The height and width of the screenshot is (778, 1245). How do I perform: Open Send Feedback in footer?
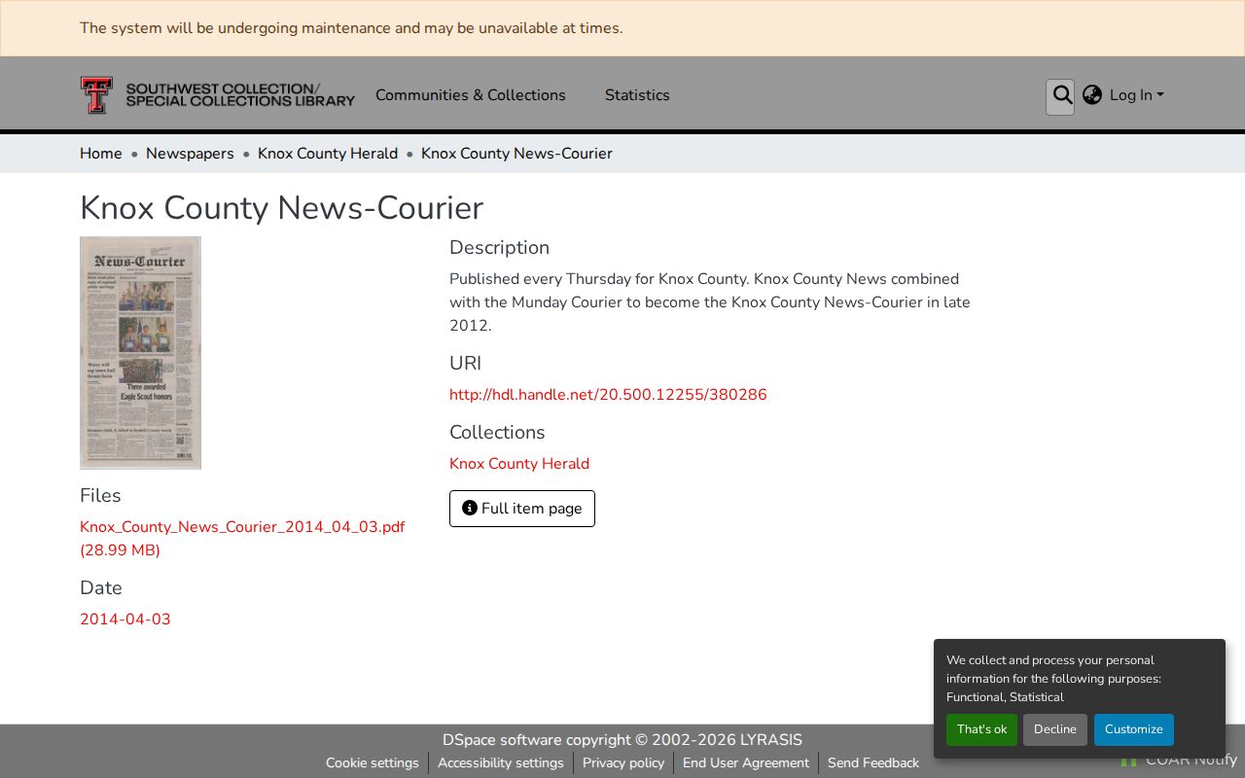tap(873, 763)
